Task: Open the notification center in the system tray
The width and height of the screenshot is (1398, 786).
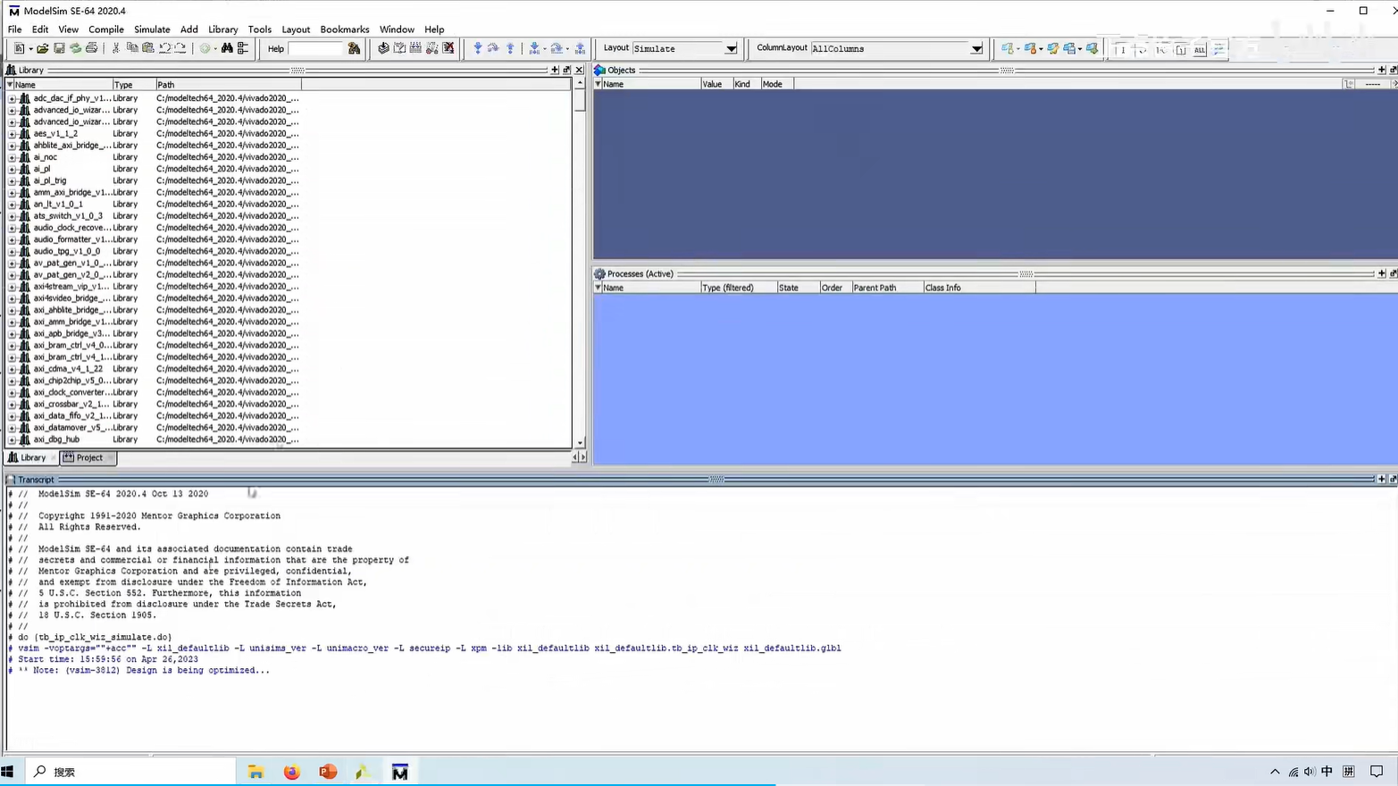Action: pos(1377,772)
